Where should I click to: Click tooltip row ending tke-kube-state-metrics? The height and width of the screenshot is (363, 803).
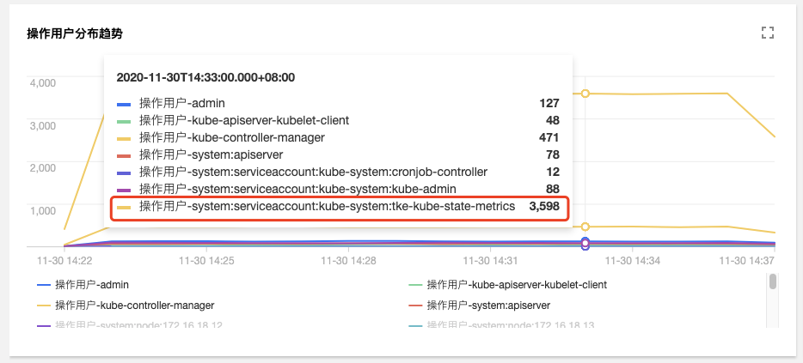[338, 207]
